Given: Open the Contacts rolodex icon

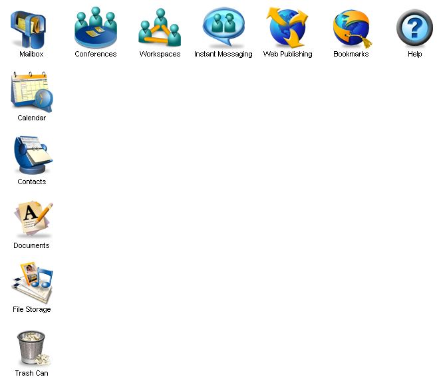Looking at the screenshot, I should [33, 155].
